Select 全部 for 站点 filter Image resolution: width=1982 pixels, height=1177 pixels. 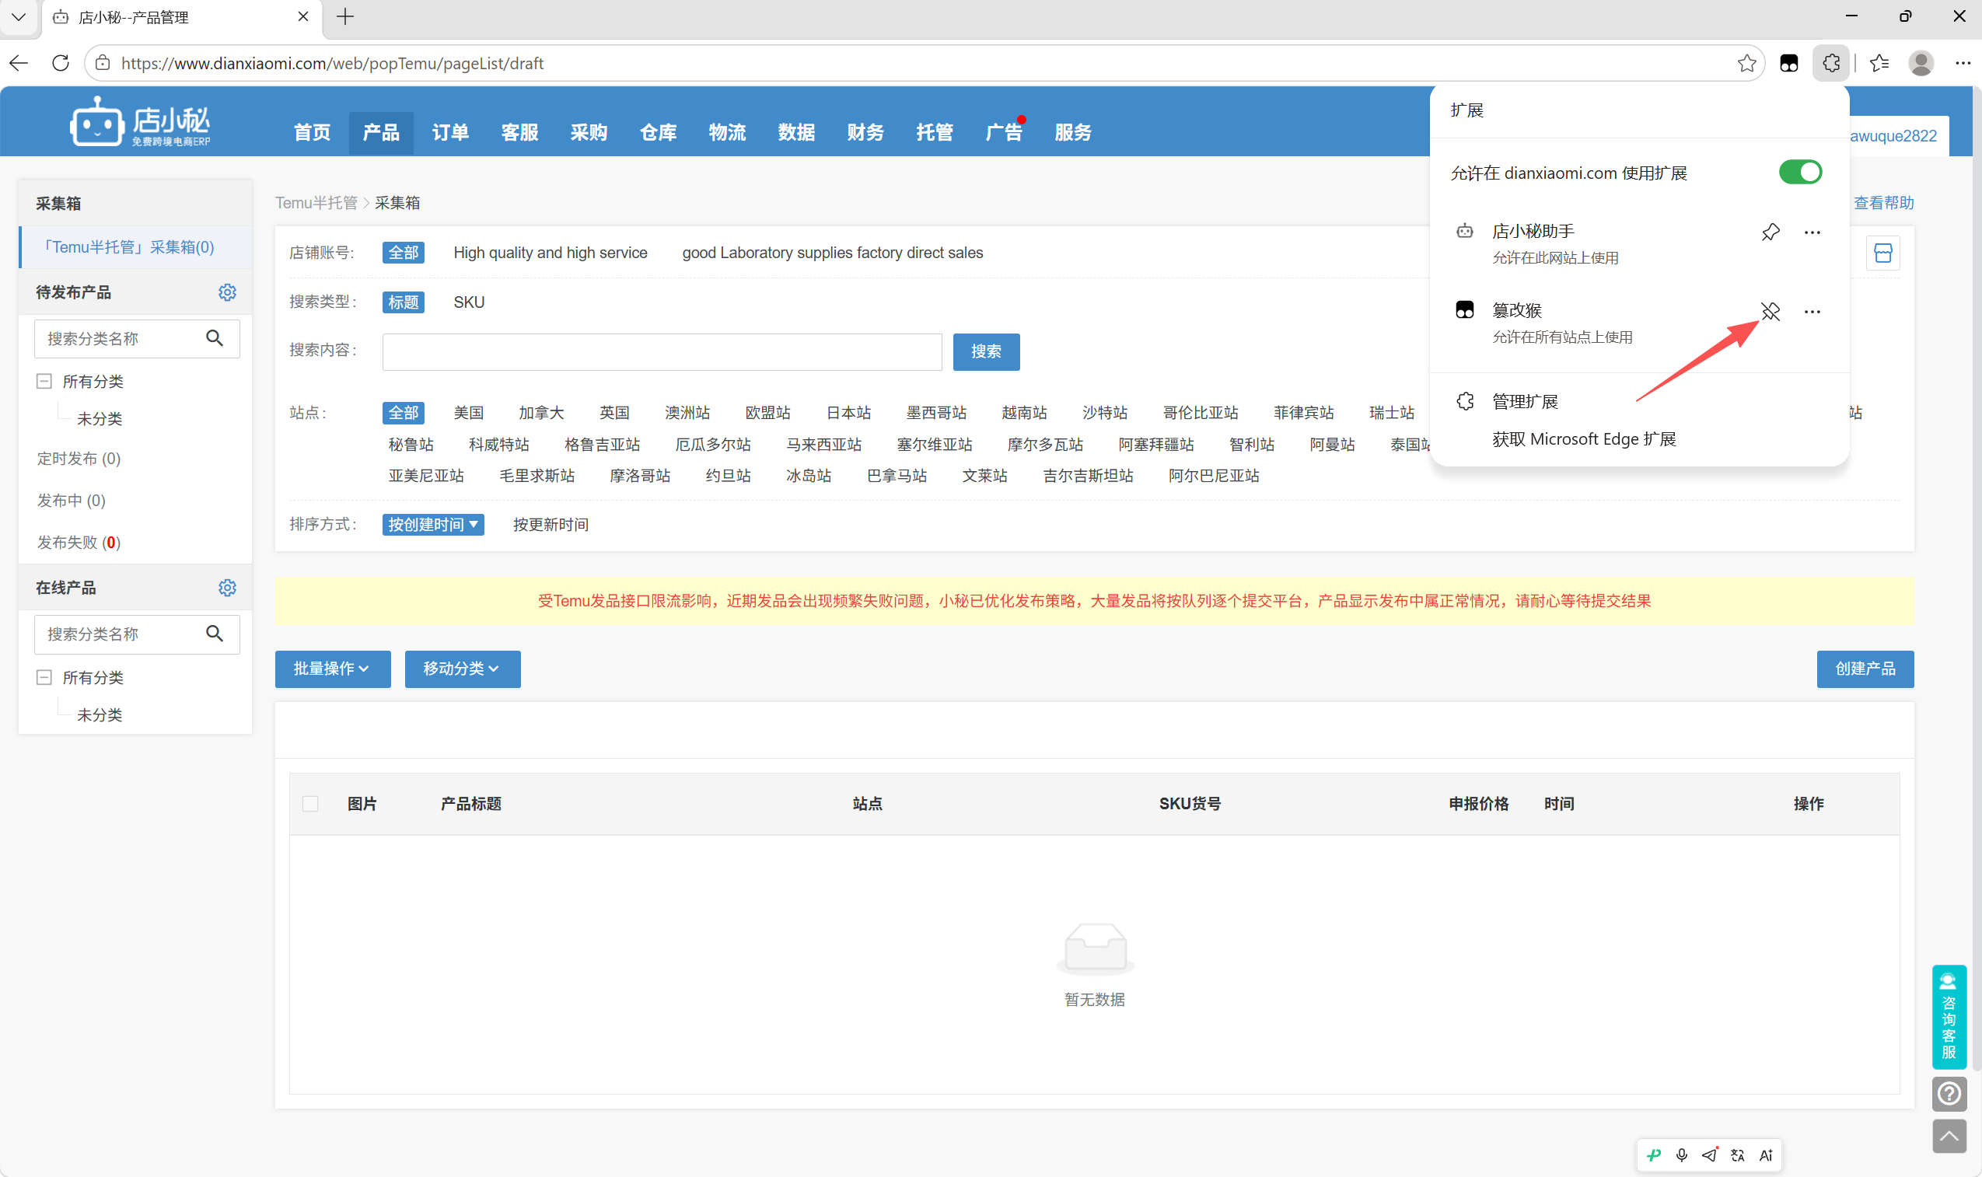click(x=403, y=414)
